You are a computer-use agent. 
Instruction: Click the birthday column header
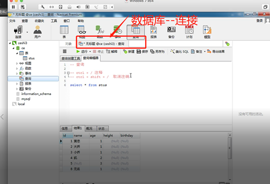click(130, 135)
